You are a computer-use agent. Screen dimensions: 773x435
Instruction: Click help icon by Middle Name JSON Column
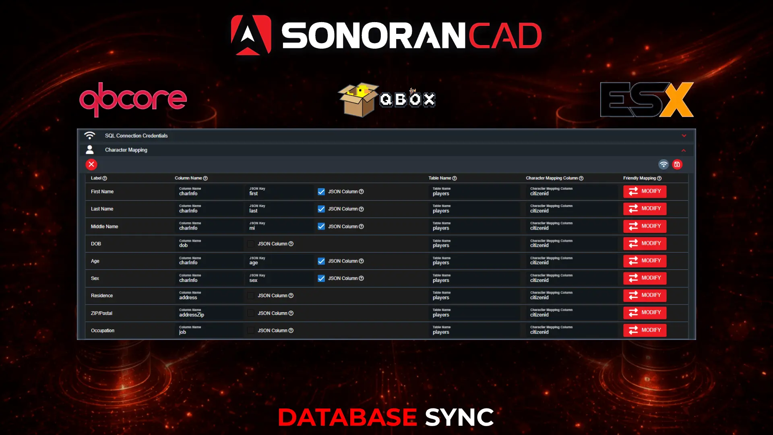pyautogui.click(x=361, y=226)
